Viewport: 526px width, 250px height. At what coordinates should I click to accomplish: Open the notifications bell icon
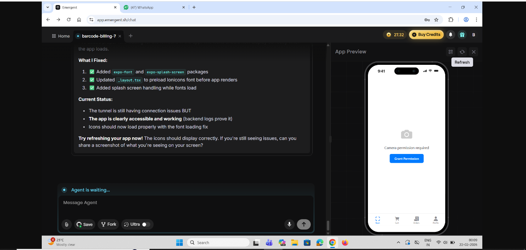[x=450, y=35]
